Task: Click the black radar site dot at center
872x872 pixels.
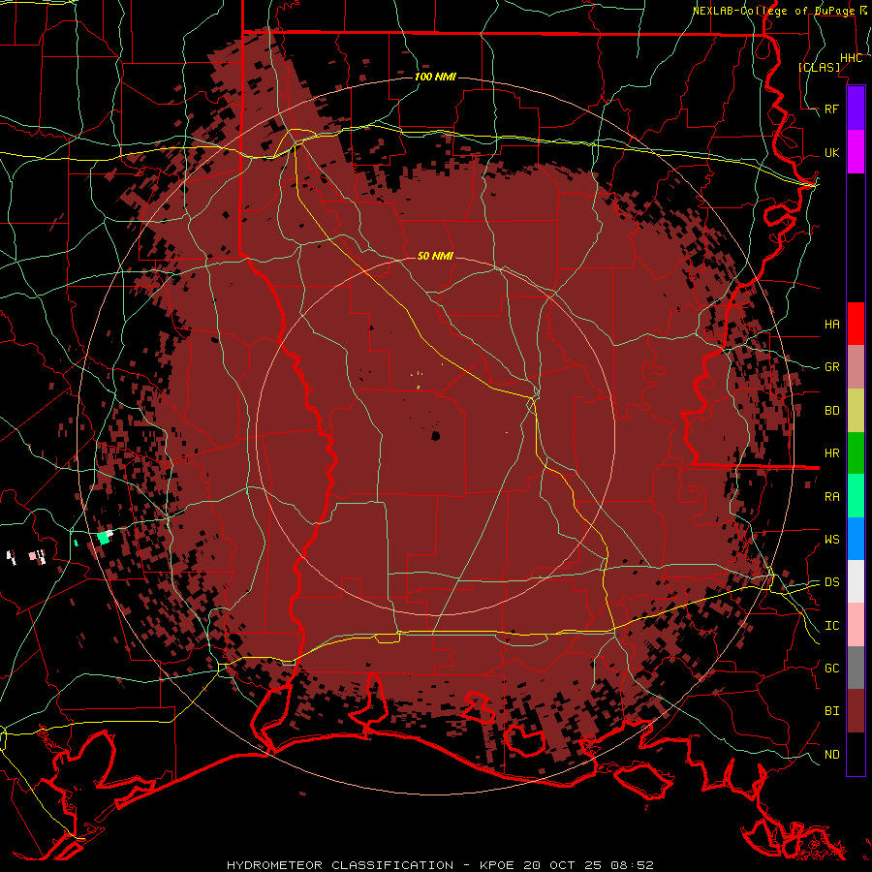Action: 435,436
